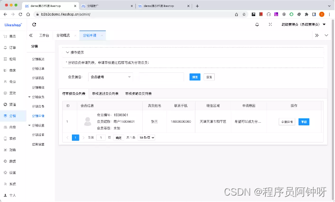Open the 订单 (orders) sidebar icon
The image size is (335, 202).
[5, 48]
